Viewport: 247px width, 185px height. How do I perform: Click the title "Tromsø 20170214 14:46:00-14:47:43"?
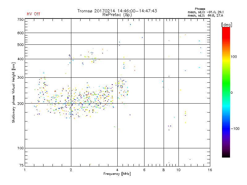[x=117, y=11]
